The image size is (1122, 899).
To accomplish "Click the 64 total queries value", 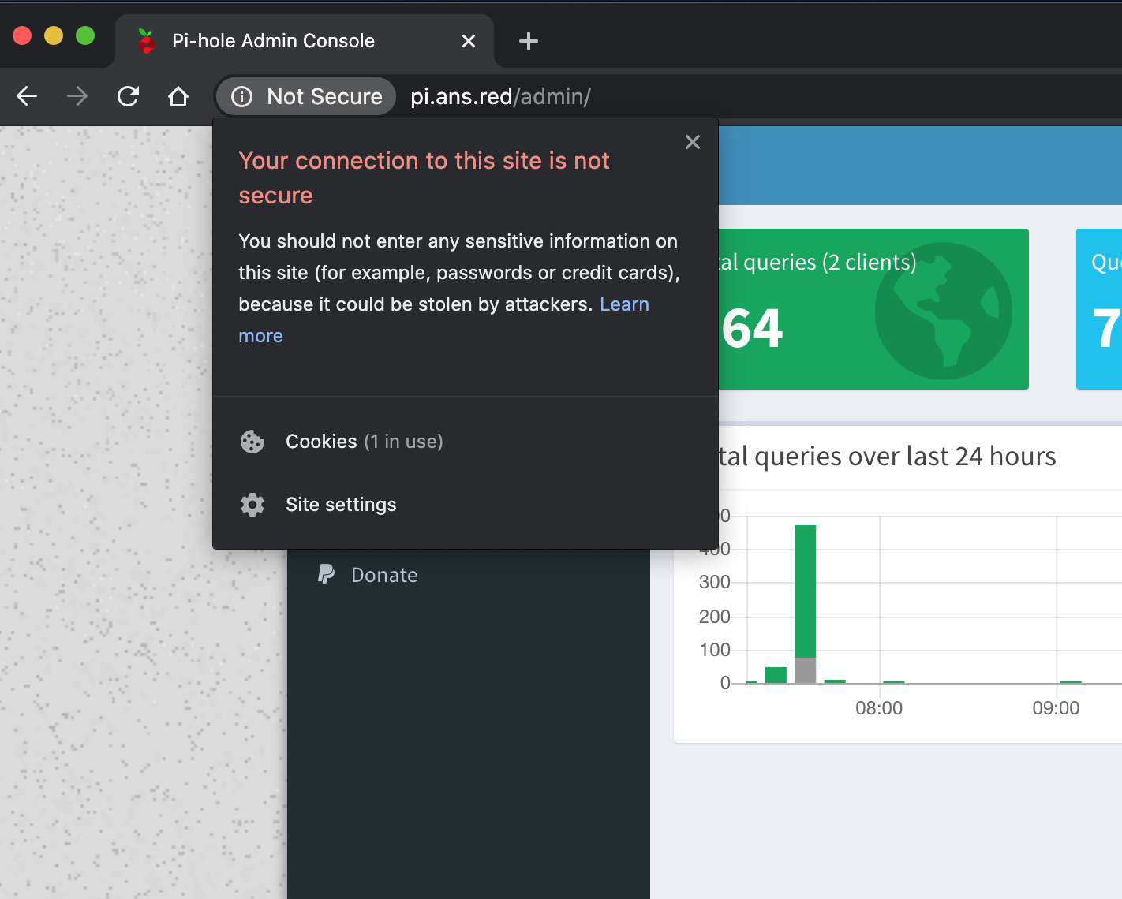I will point(753,329).
